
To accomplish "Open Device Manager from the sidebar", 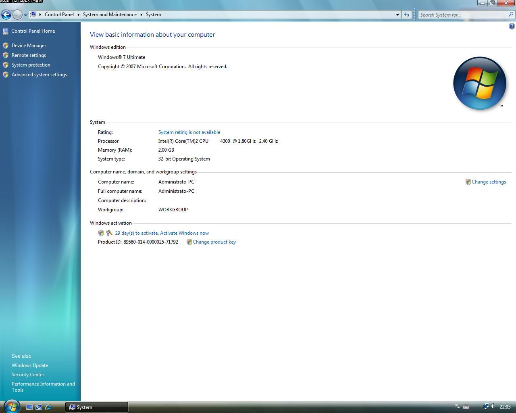I will click(x=29, y=46).
